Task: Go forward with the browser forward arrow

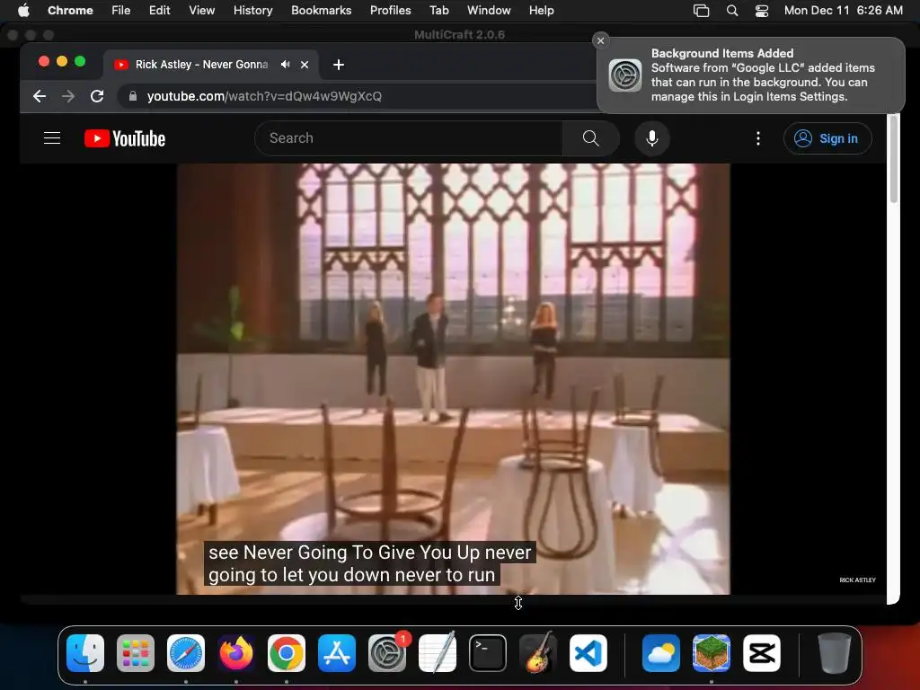Action: tap(68, 96)
